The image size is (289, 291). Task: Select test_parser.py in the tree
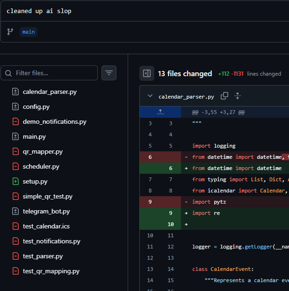click(x=43, y=256)
